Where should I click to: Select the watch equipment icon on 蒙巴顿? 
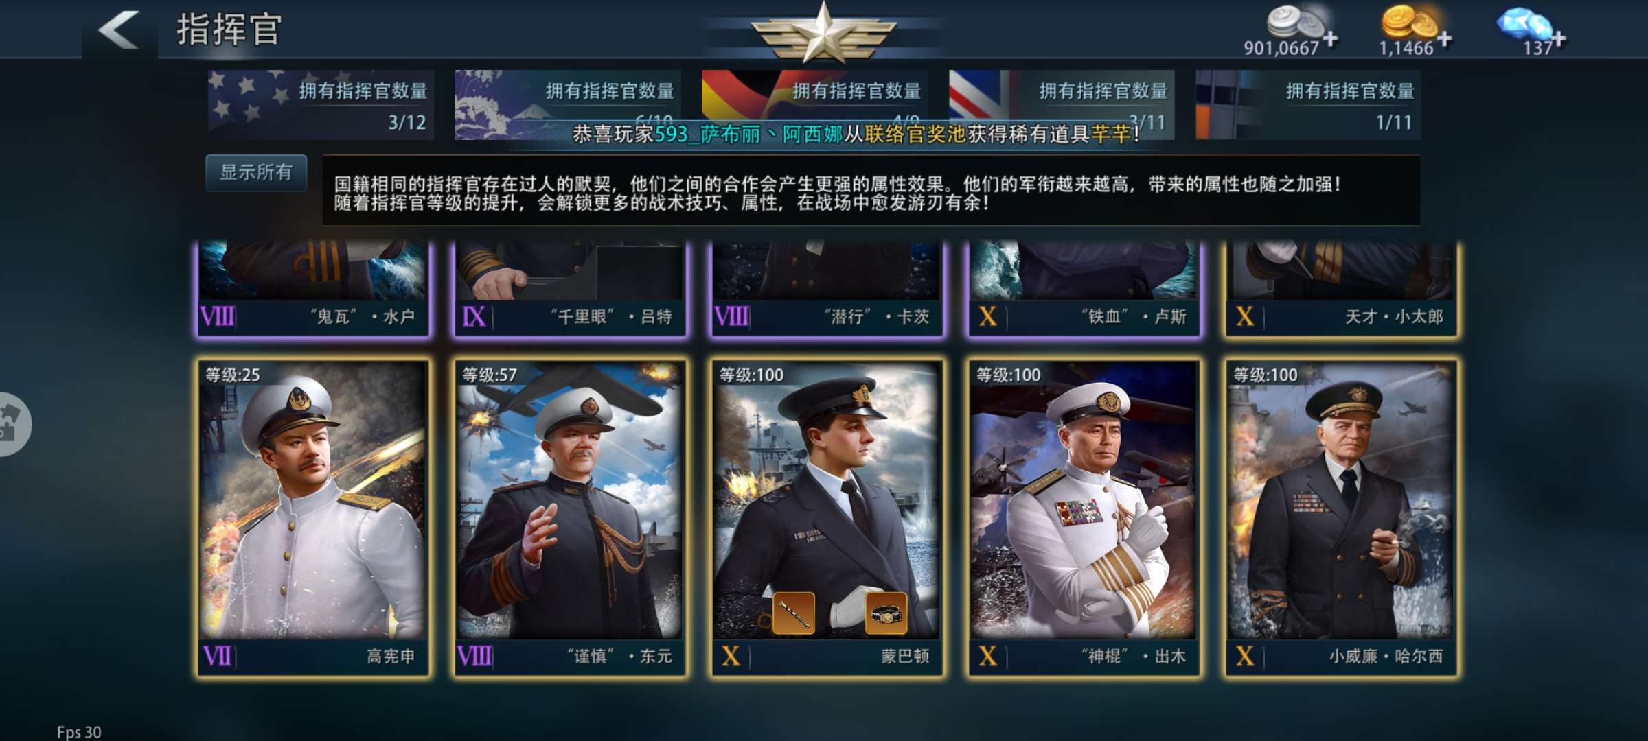(x=886, y=613)
